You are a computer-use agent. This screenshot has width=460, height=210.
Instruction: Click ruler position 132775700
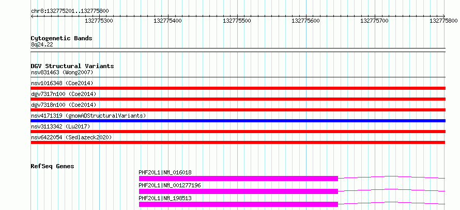(375, 21)
